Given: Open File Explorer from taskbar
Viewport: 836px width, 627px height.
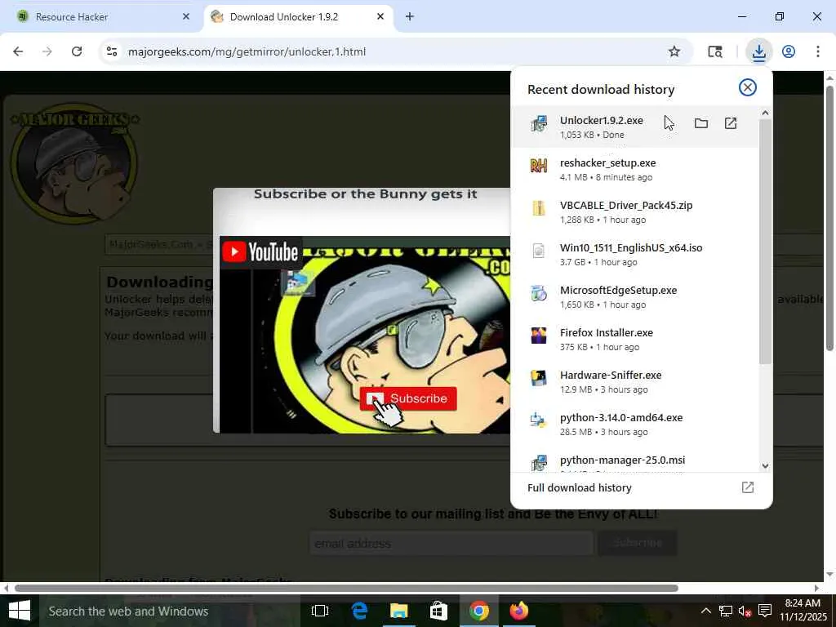Looking at the screenshot, I should (x=398, y=611).
